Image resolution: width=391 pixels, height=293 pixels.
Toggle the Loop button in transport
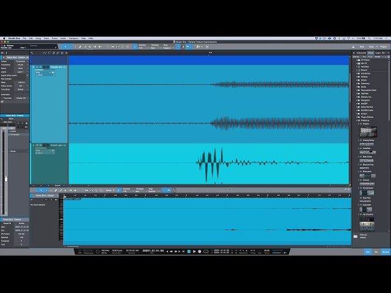pos(206,251)
